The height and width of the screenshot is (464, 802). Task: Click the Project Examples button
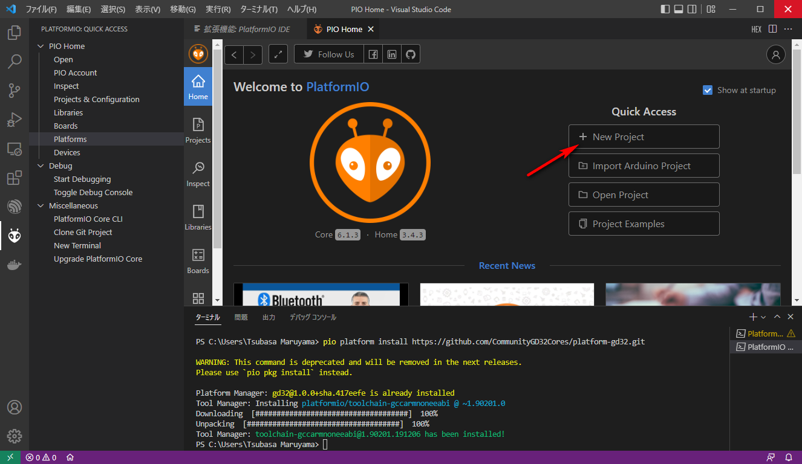(644, 224)
